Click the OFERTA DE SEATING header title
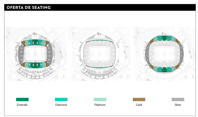 [x=29, y=7]
